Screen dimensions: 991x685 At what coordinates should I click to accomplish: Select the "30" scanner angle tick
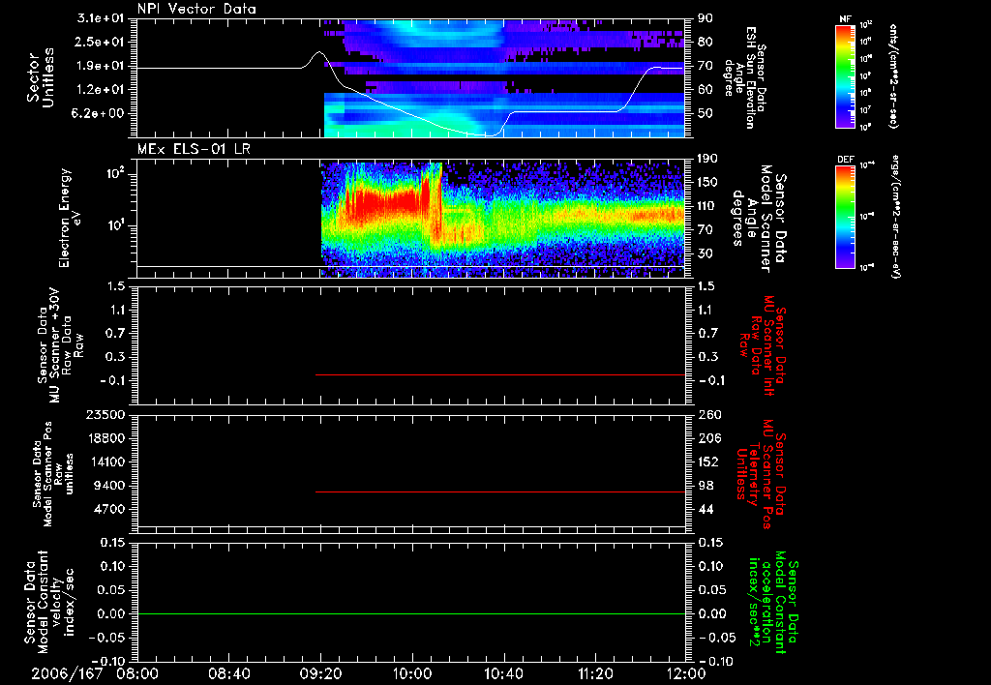click(705, 254)
